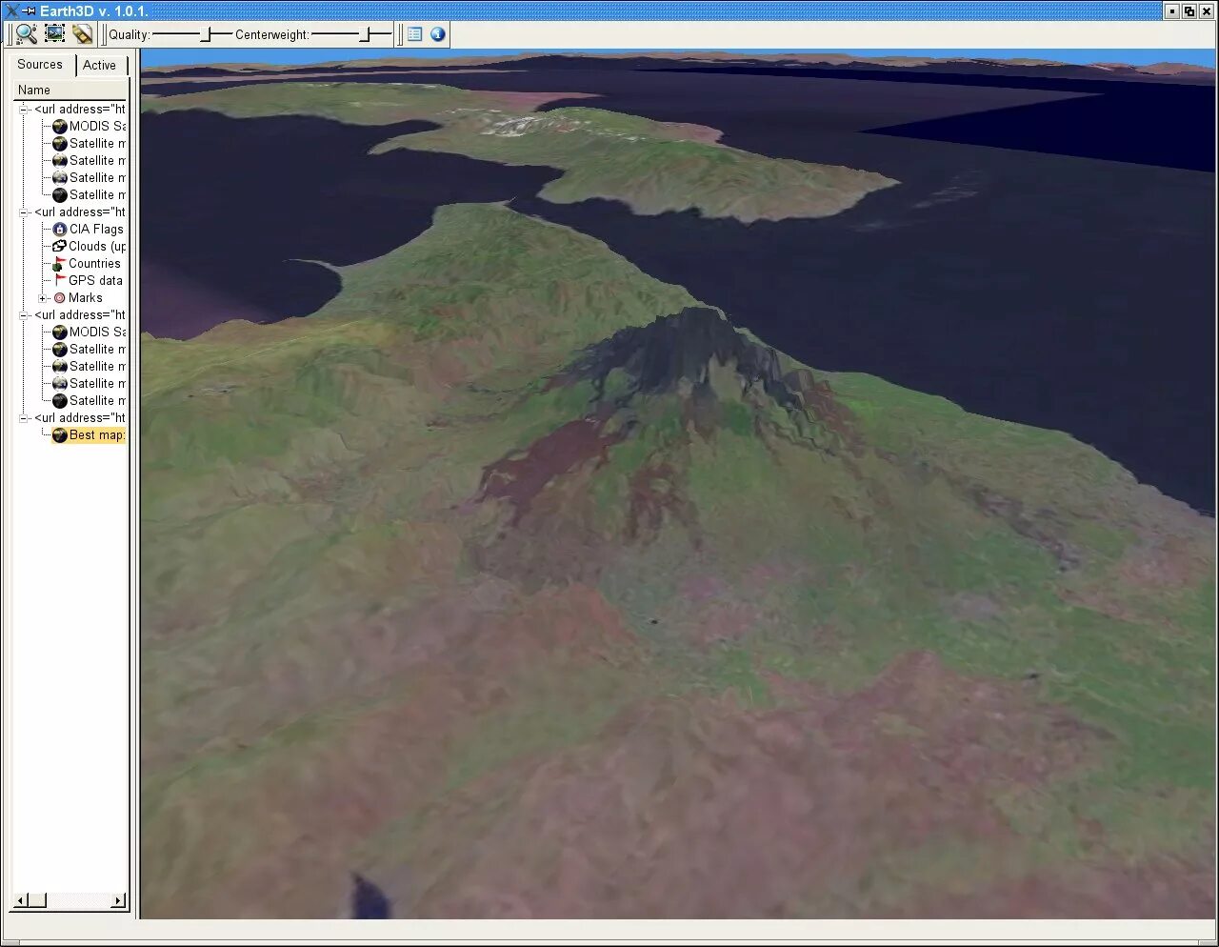The image size is (1219, 947).
Task: Minimize the Earth3D window
Action: pyautogui.click(x=1172, y=11)
